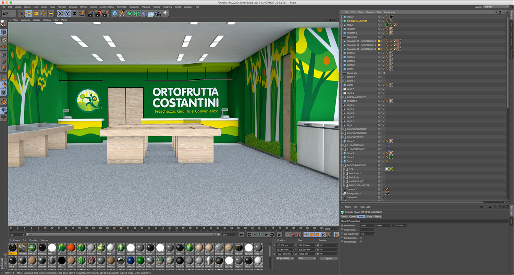Open the Basic tab
514x275 pixels.
pyautogui.click(x=344, y=216)
